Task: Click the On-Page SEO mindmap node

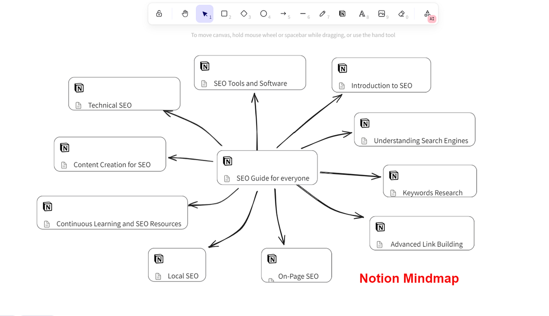Action: [296, 266]
